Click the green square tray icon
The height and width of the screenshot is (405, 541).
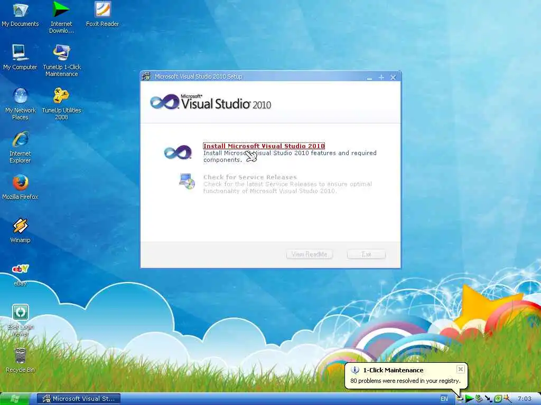pyautogui.click(x=498, y=399)
